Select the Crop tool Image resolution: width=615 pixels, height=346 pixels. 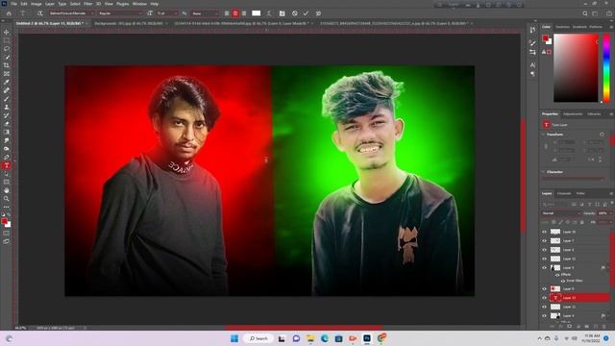[7, 65]
